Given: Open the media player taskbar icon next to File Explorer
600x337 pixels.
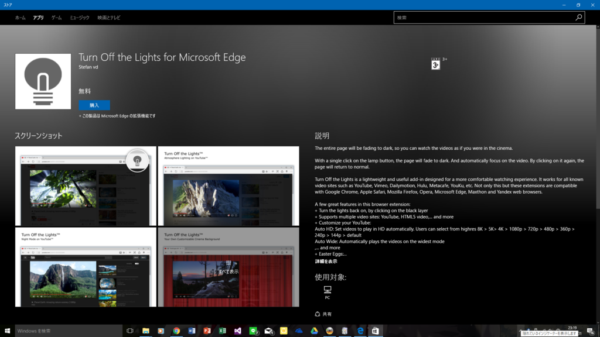Looking at the screenshot, I should [161, 331].
